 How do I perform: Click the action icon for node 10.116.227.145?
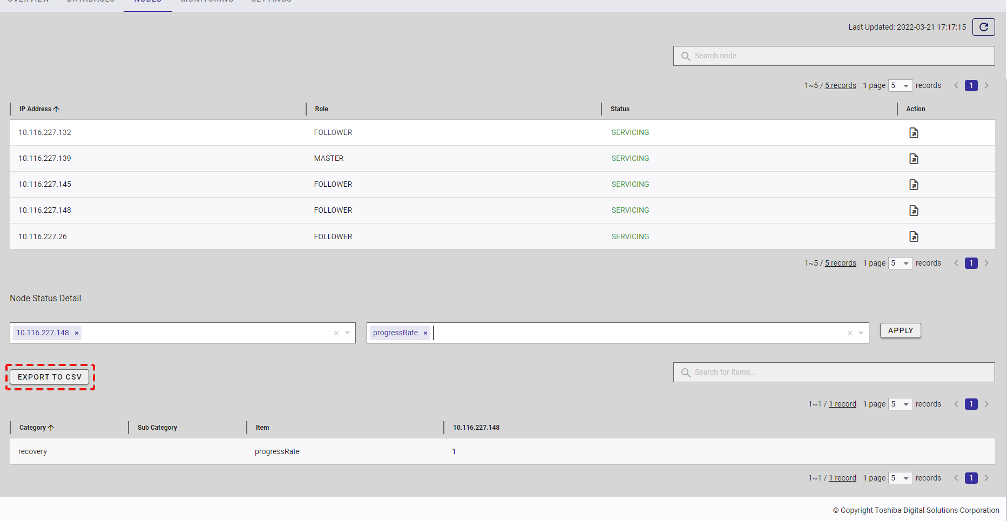914,185
